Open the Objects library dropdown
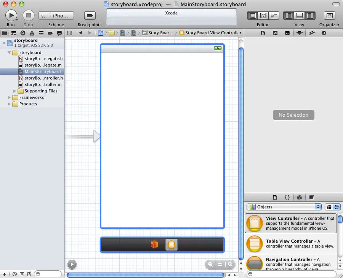 284,207
